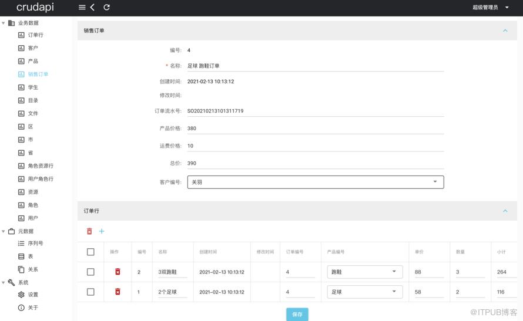Add an order line with the plus icon
523x321 pixels.
coord(102,231)
